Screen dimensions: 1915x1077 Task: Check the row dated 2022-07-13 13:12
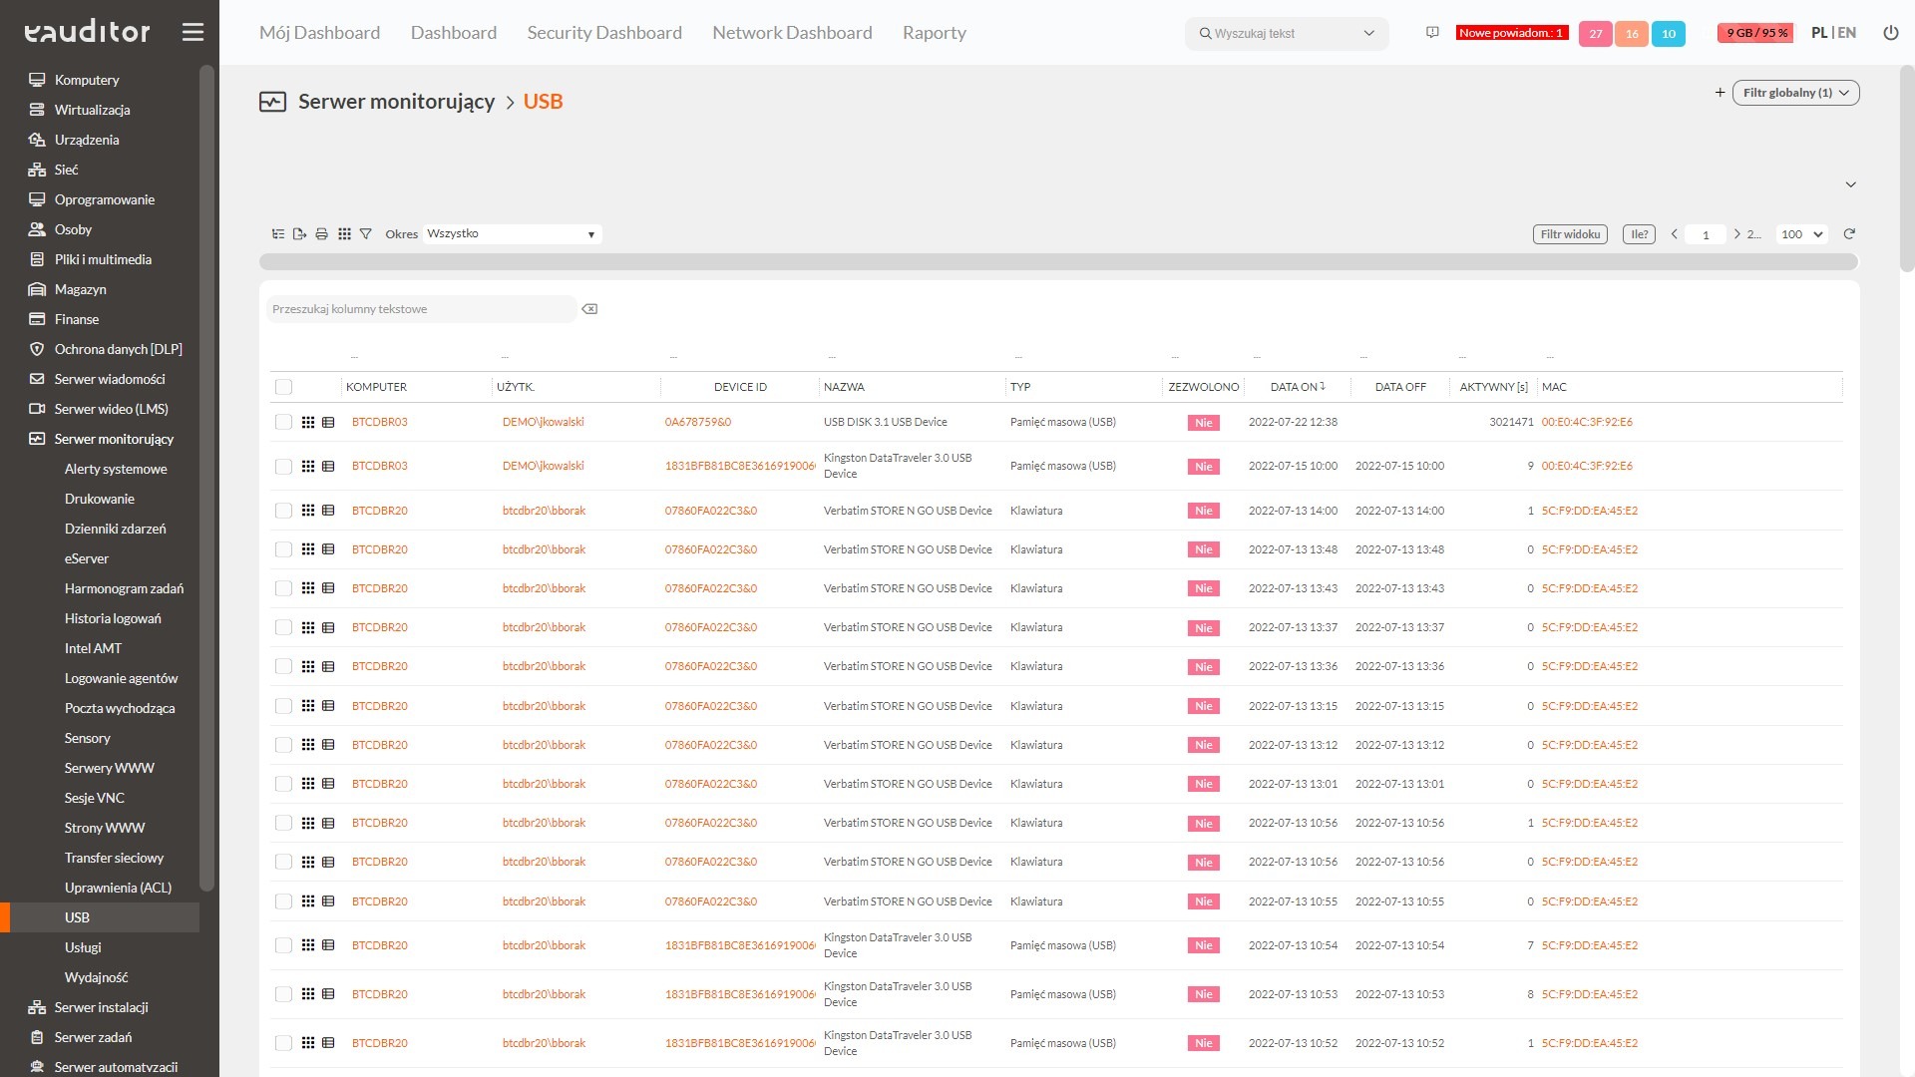click(x=283, y=745)
